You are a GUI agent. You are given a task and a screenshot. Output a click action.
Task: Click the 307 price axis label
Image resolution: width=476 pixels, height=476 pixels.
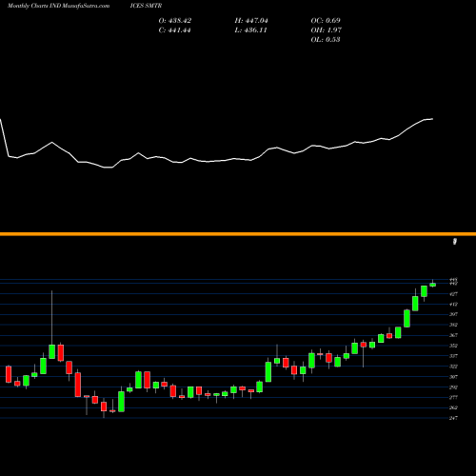(x=454, y=377)
